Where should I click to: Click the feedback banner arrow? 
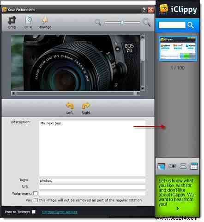(178, 209)
